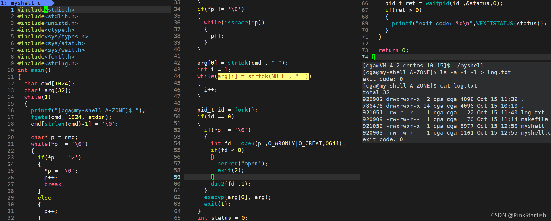Click the line '#include<unistd.h>'

tap(47, 23)
